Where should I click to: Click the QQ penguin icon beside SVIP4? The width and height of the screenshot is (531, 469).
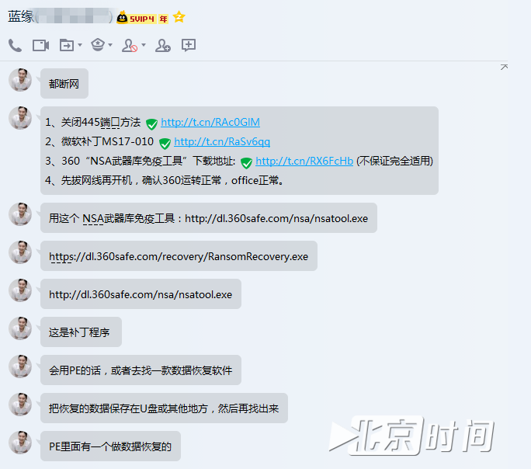pyautogui.click(x=123, y=17)
